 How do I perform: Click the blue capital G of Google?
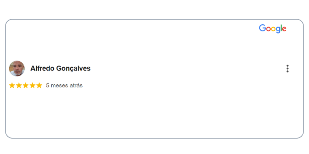point(262,28)
